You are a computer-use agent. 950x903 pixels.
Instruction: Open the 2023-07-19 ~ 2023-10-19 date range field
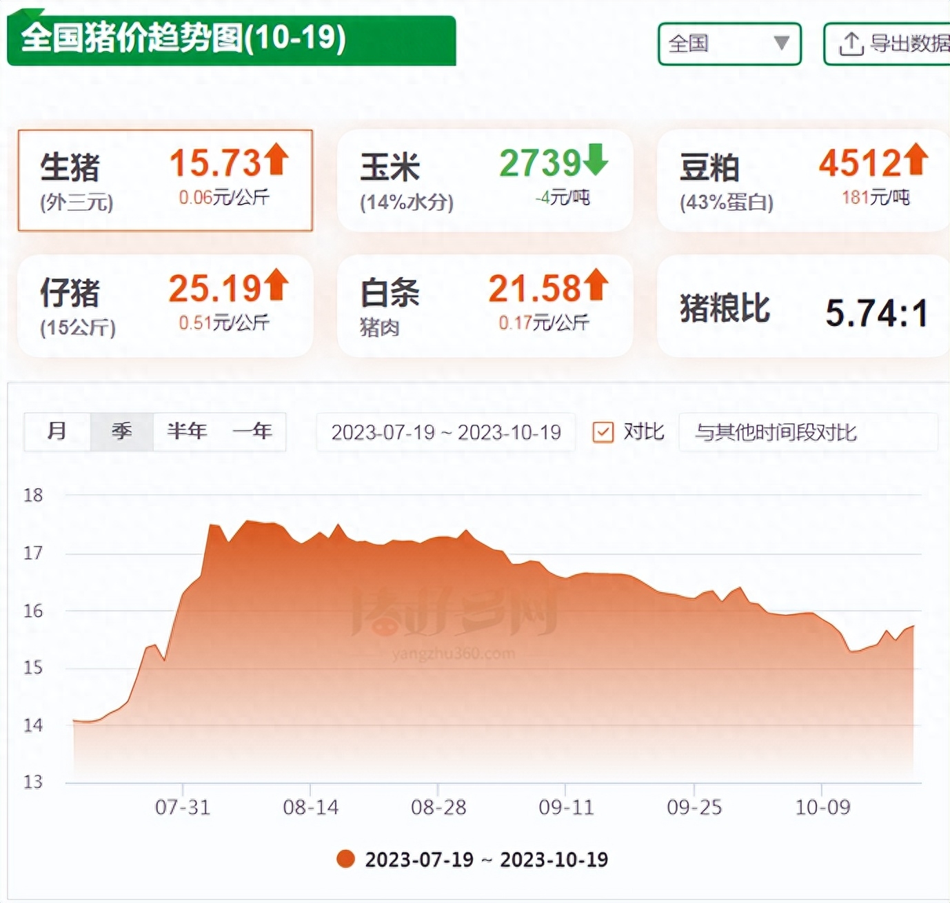click(x=446, y=432)
